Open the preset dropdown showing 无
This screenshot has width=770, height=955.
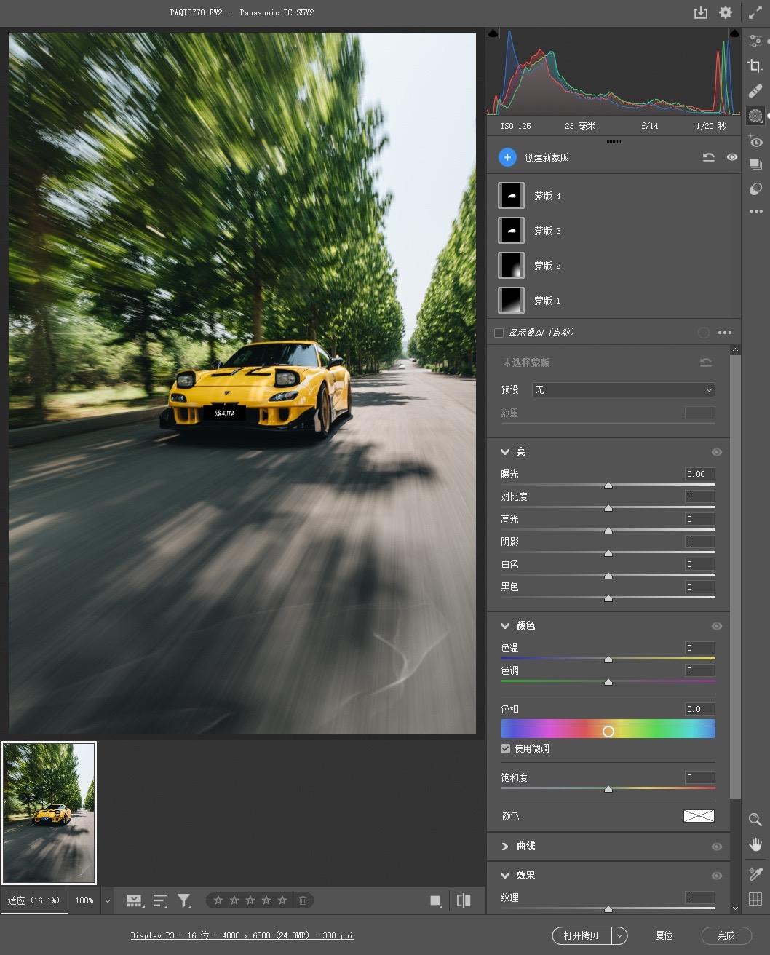pos(623,390)
